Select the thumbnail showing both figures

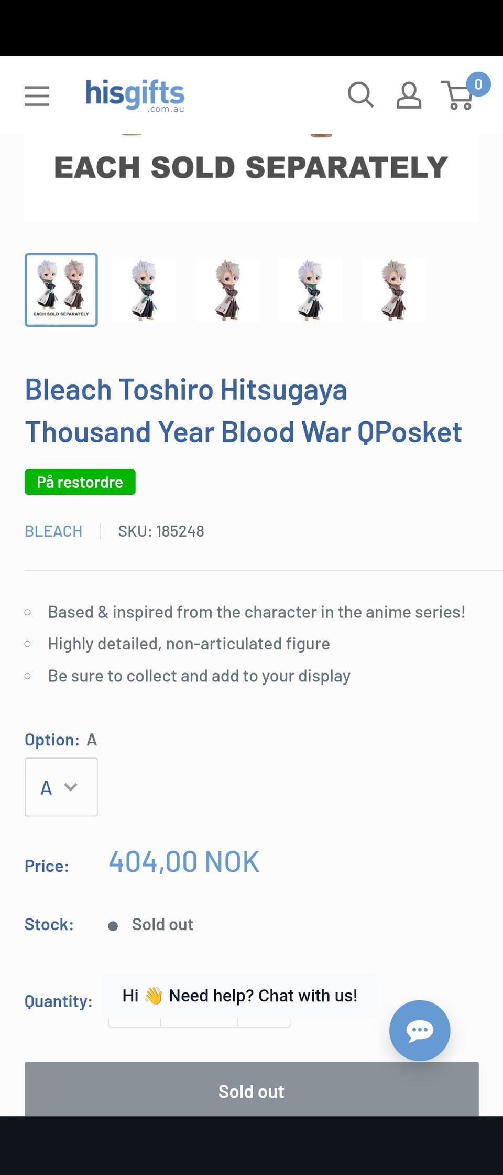pyautogui.click(x=61, y=290)
